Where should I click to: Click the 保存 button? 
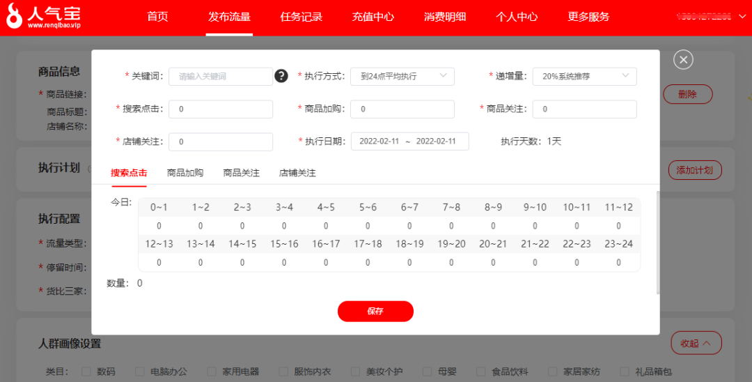[x=375, y=311]
